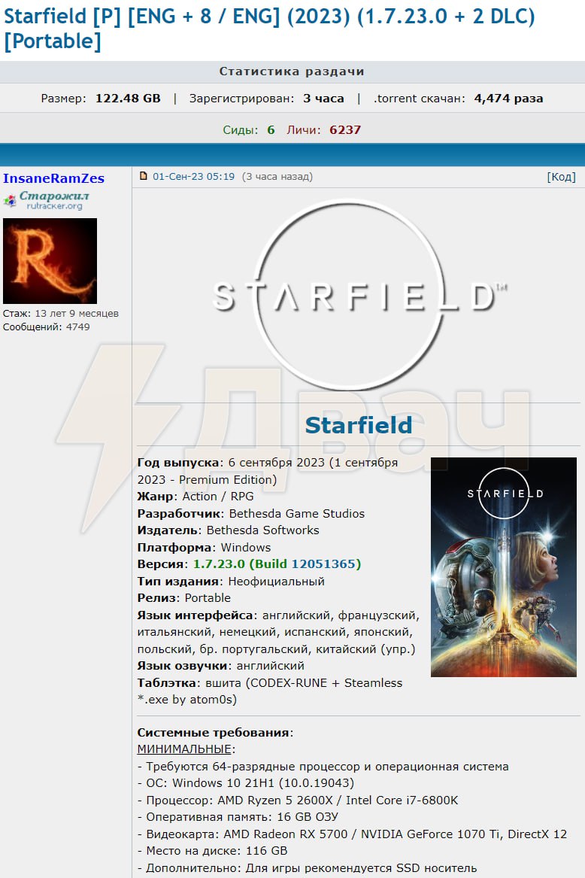Click the small post icon beside the date
This screenshot has width=585, height=878.
(144, 176)
